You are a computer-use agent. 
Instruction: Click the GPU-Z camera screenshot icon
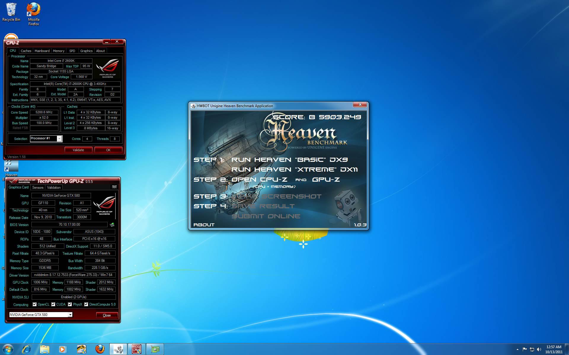pos(114,187)
